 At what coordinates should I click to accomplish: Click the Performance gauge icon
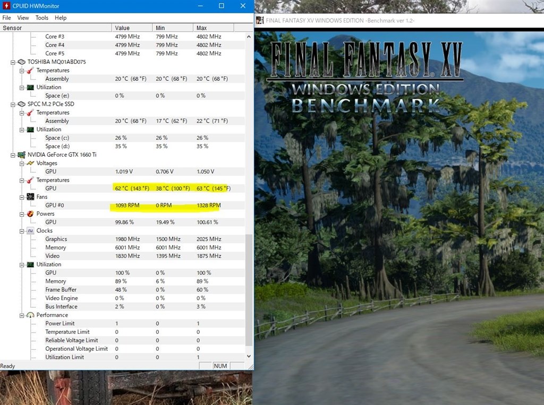pyautogui.click(x=30, y=315)
